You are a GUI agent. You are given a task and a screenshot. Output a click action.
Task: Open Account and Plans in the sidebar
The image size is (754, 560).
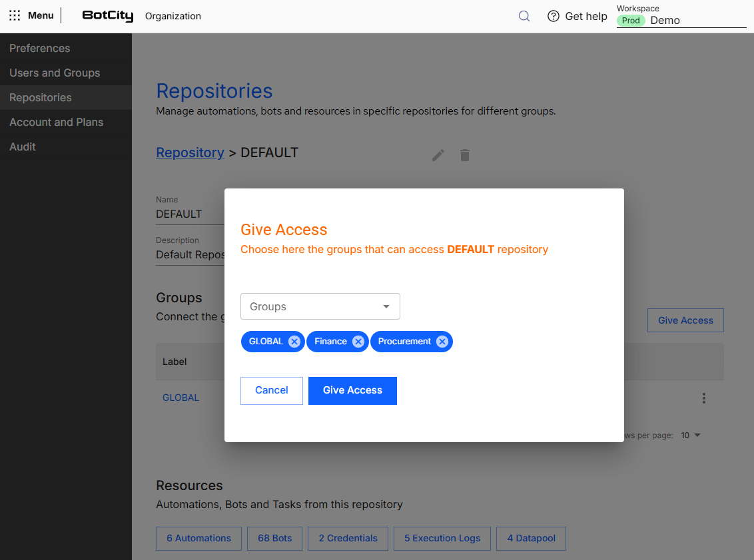[x=66, y=122]
